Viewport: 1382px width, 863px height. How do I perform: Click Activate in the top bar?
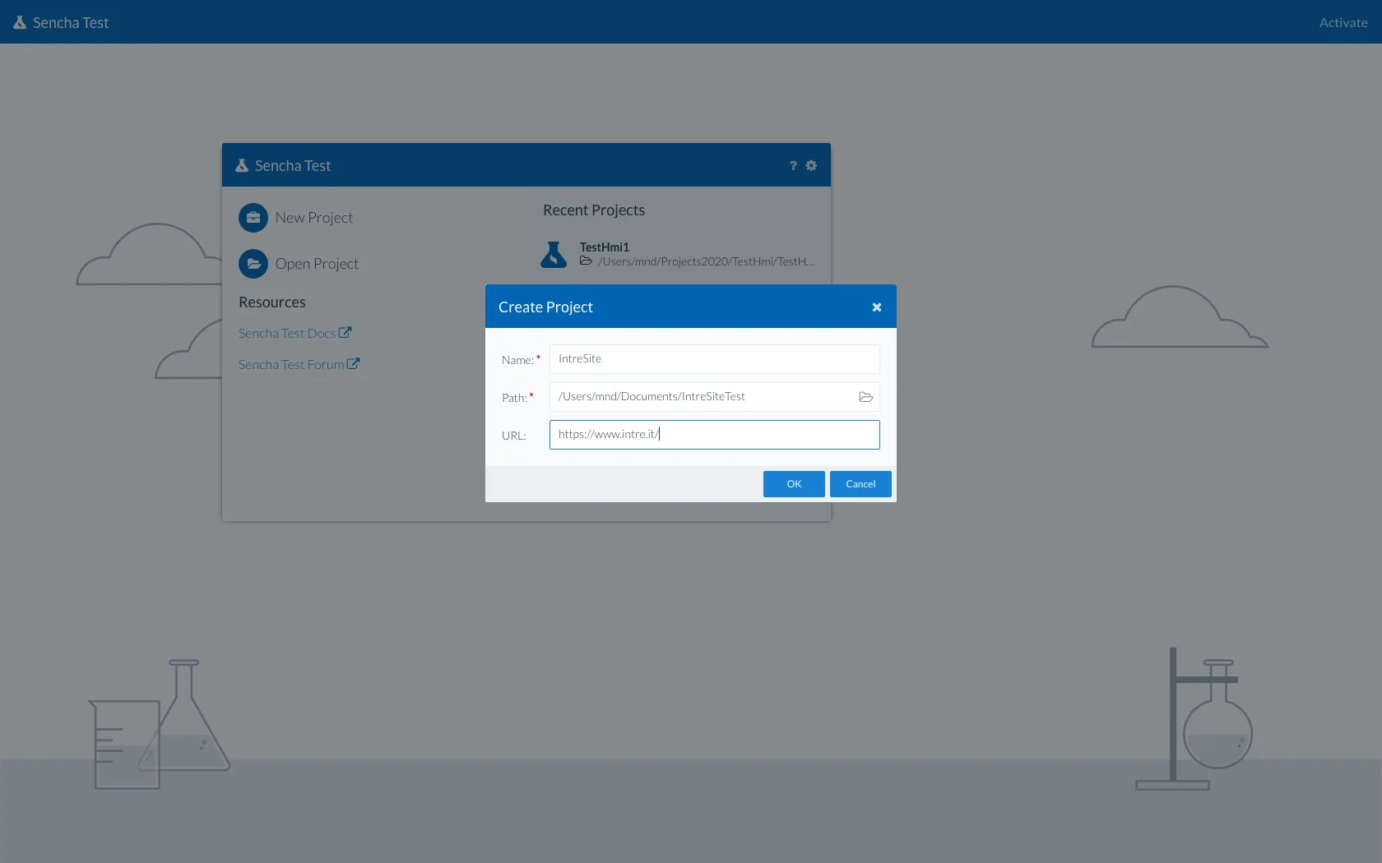(1343, 23)
